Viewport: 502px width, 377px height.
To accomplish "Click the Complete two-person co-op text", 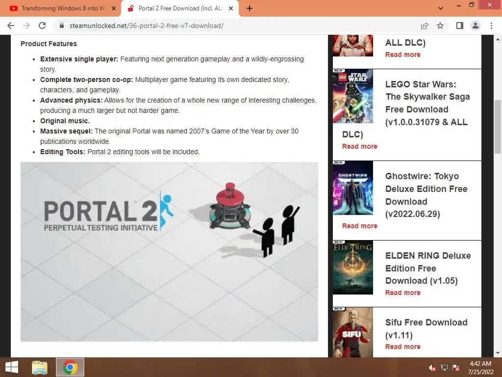I will click(86, 80).
